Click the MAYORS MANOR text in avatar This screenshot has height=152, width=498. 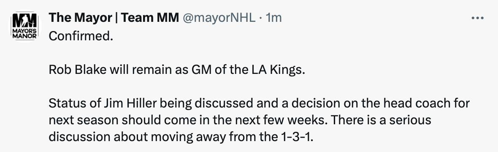(x=24, y=34)
